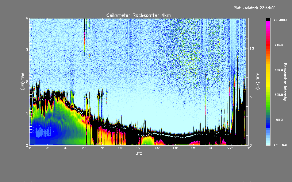Click the 'AGL (kft)' right axis label
Image resolution: width=292 pixels, height=182 pixels.
point(258,82)
